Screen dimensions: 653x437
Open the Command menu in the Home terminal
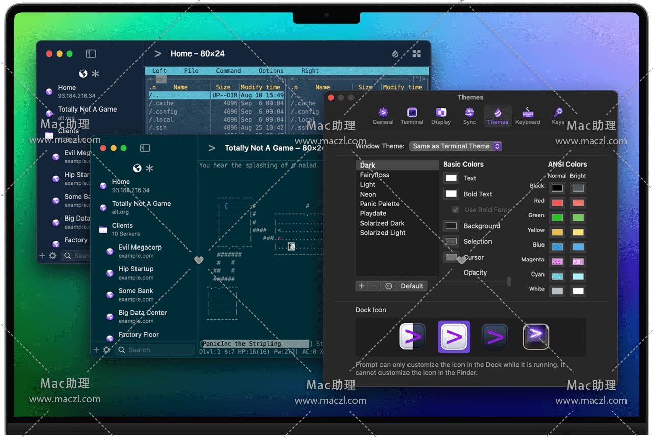pos(228,71)
